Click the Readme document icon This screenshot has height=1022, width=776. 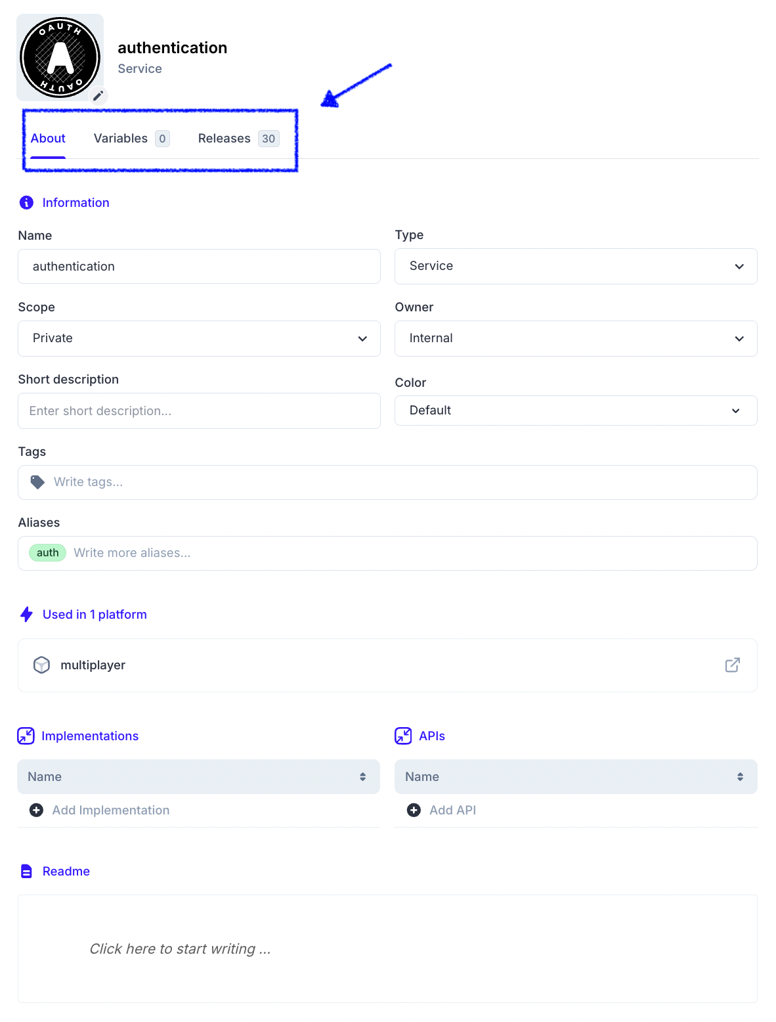(26, 872)
